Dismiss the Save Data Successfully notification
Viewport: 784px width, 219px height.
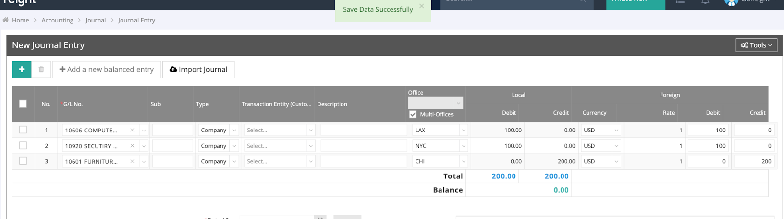tap(422, 6)
